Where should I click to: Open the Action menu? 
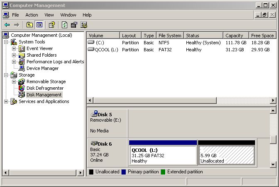click(x=32, y=15)
